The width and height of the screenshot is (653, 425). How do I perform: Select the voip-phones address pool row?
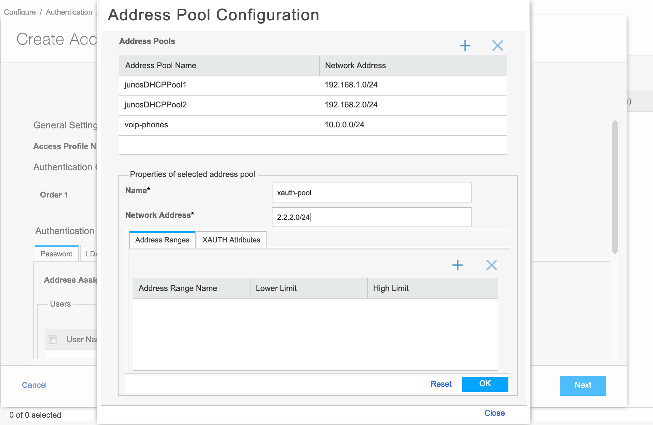click(220, 125)
